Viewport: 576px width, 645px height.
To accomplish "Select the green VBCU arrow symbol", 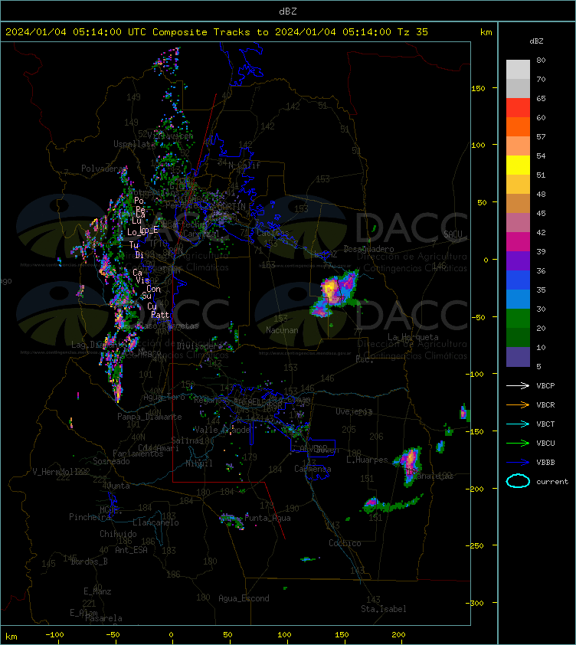I will [518, 443].
